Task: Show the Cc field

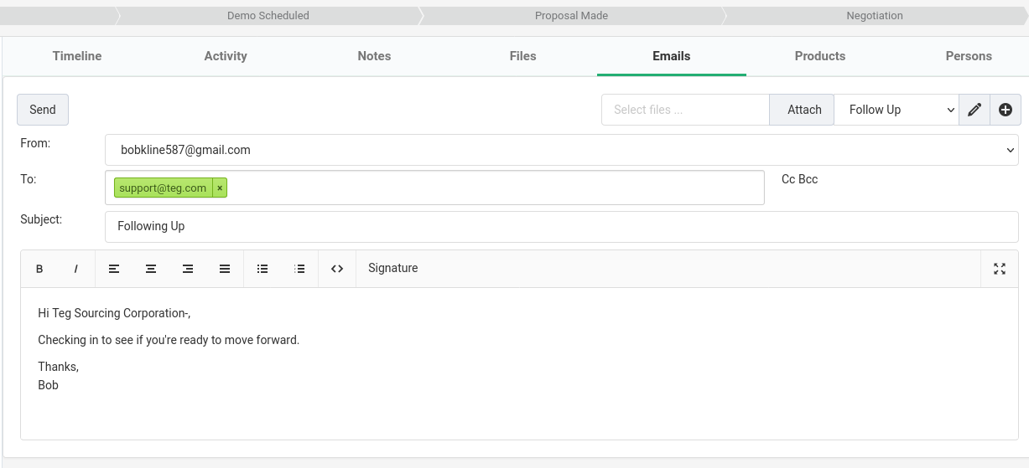Action: (788, 179)
